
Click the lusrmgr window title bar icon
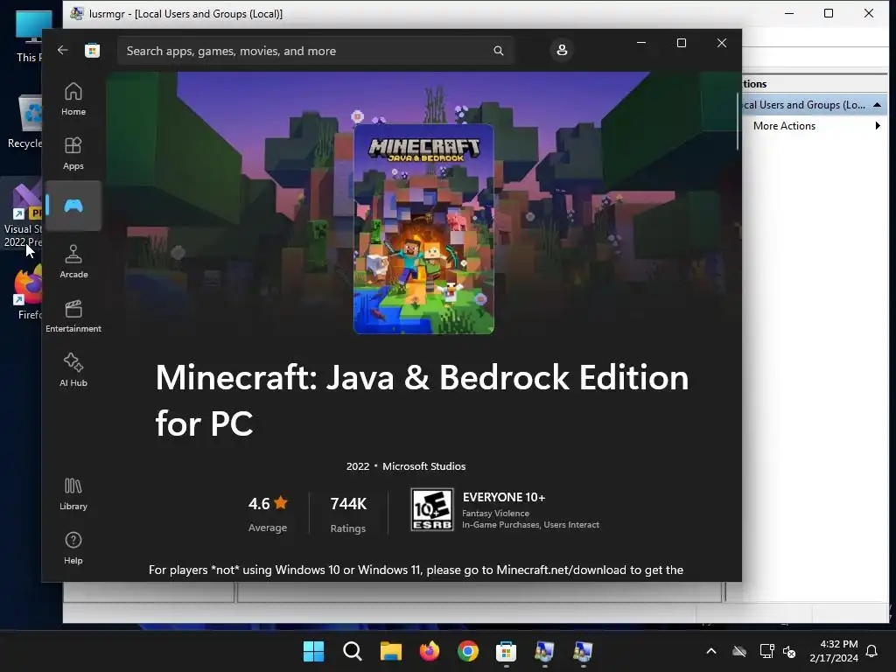[x=77, y=13]
